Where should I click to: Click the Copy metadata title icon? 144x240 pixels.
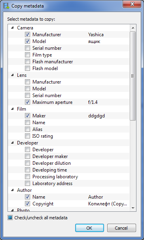6,6
